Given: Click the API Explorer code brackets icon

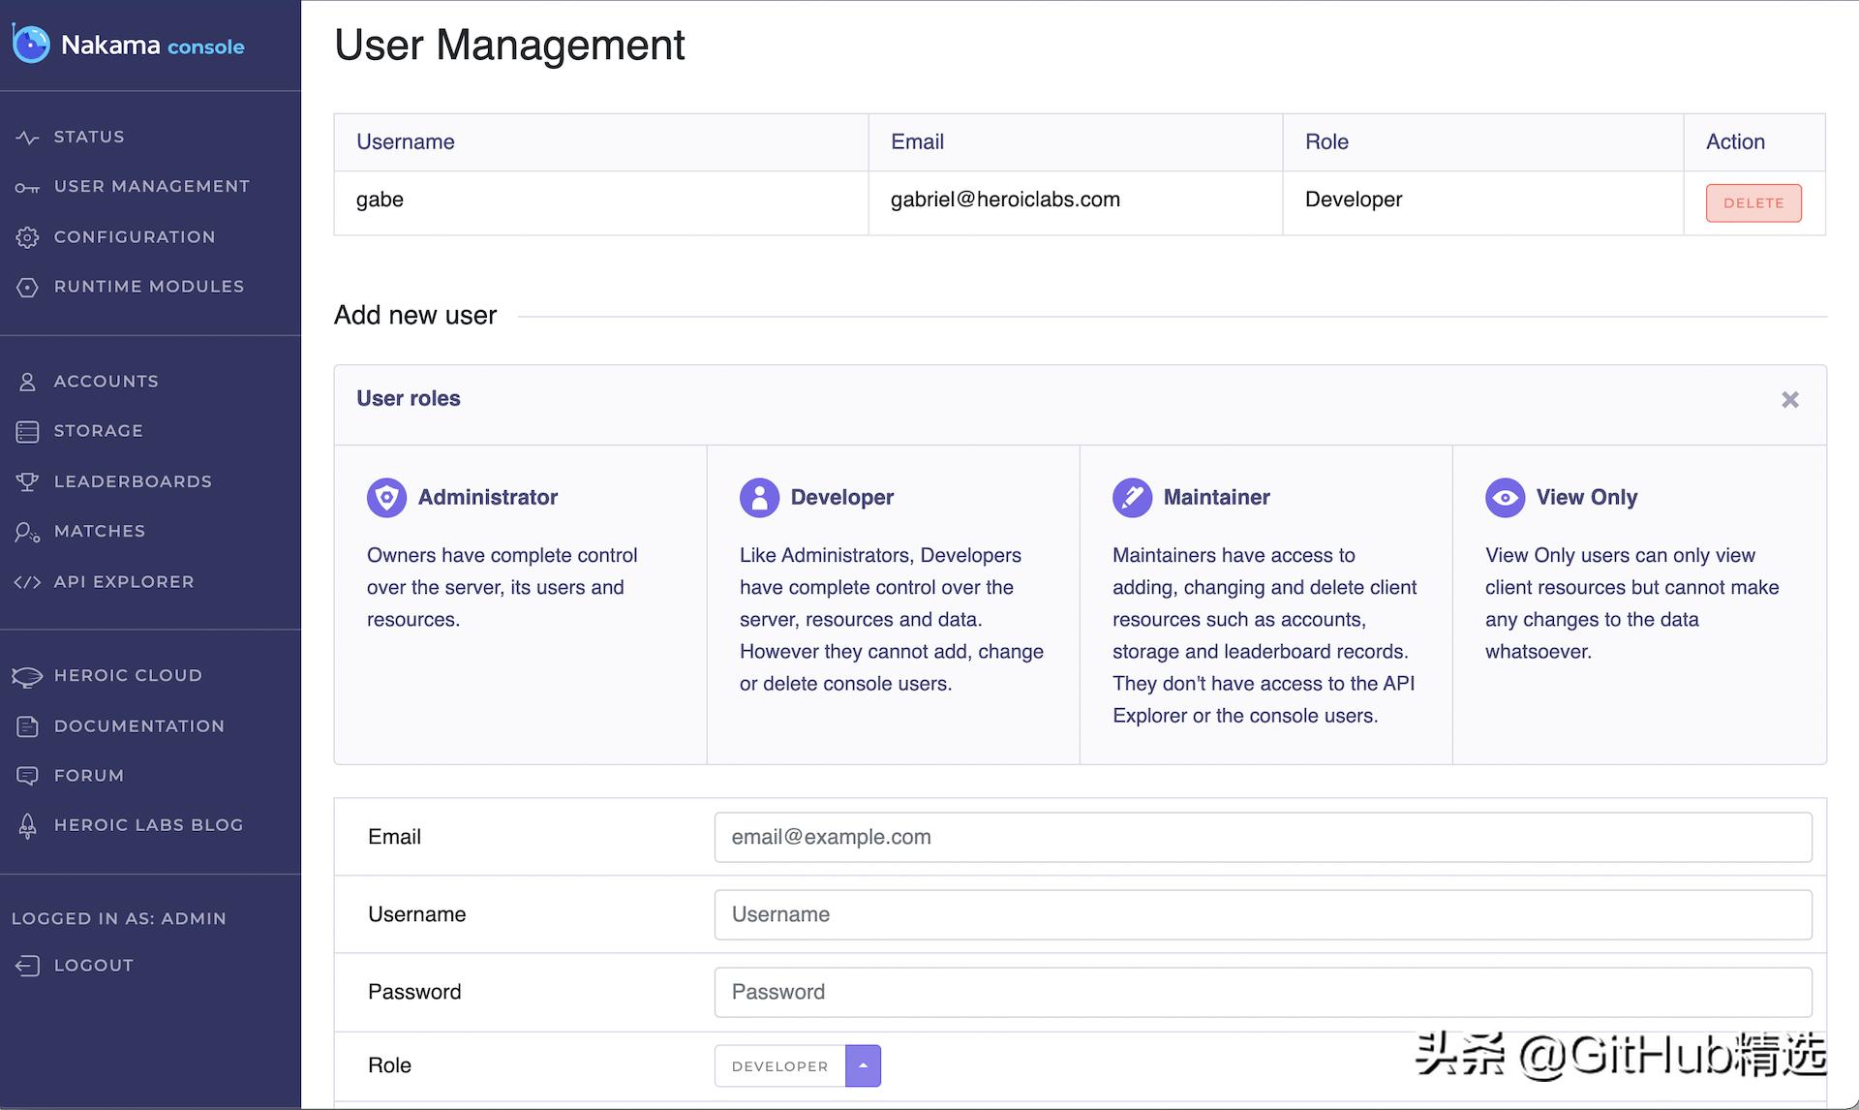Looking at the screenshot, I should [x=27, y=582].
